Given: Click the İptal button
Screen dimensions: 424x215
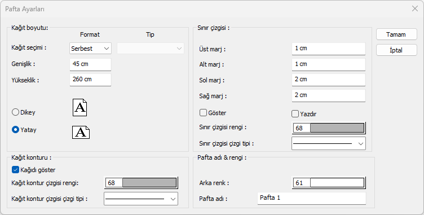Looking at the screenshot, I should [396, 50].
